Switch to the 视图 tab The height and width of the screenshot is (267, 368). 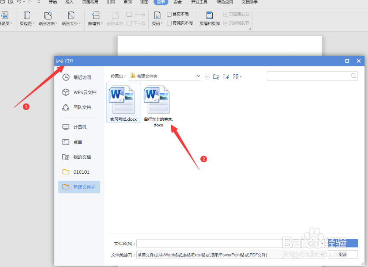point(144,2)
